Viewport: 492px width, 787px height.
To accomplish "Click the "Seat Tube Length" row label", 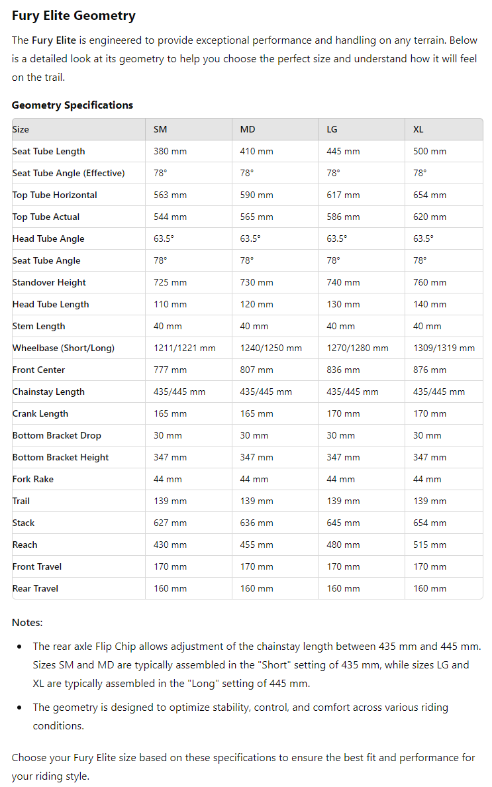I will tap(48, 151).
